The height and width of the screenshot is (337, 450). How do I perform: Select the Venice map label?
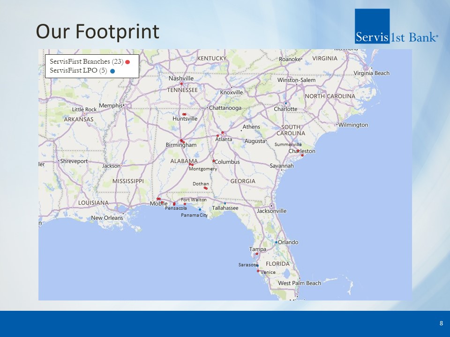tap(268, 272)
